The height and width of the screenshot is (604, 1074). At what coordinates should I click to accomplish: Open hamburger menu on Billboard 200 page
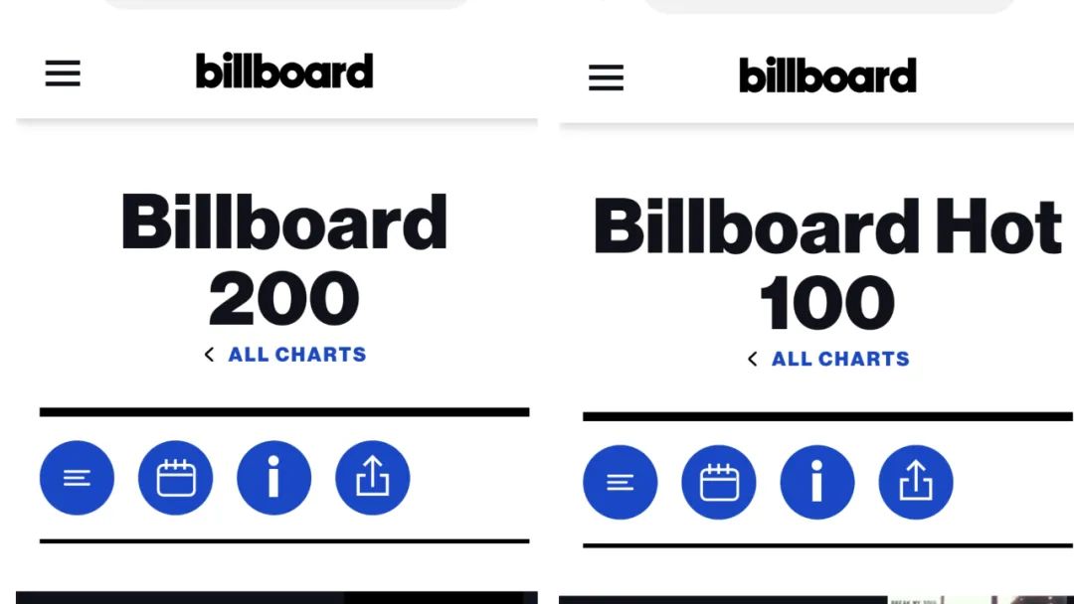tap(63, 74)
